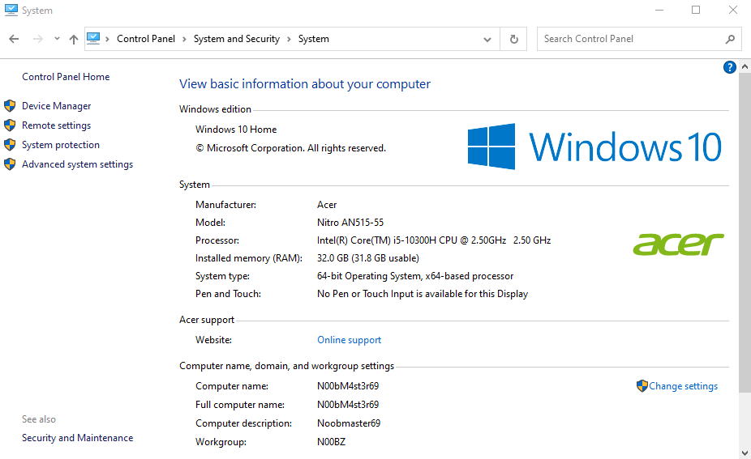751x459 pixels.
Task: Expand chevron after computer icon in breadcrumb
Action: point(107,39)
